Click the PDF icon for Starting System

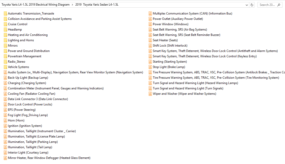click(150, 62)
